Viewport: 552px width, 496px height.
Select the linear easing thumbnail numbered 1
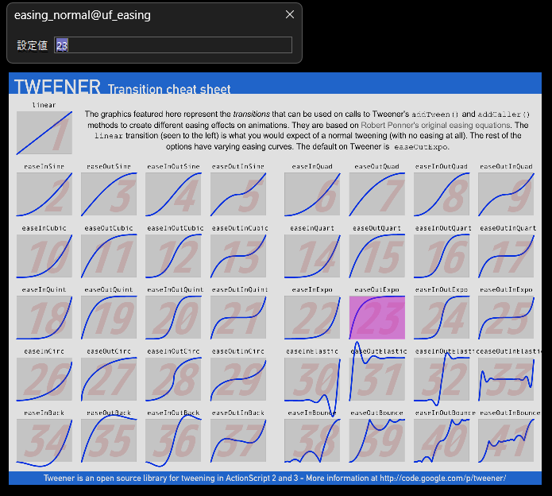[x=44, y=133]
